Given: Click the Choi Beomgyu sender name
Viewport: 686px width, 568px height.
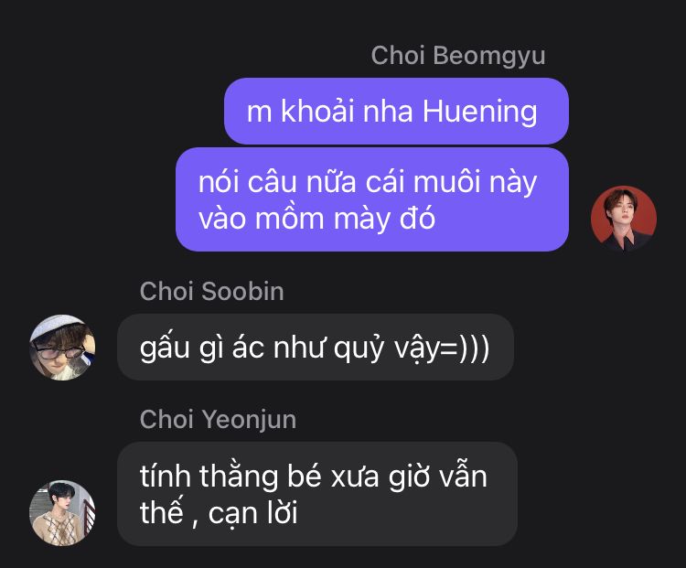Looking at the screenshot, I should [458, 56].
